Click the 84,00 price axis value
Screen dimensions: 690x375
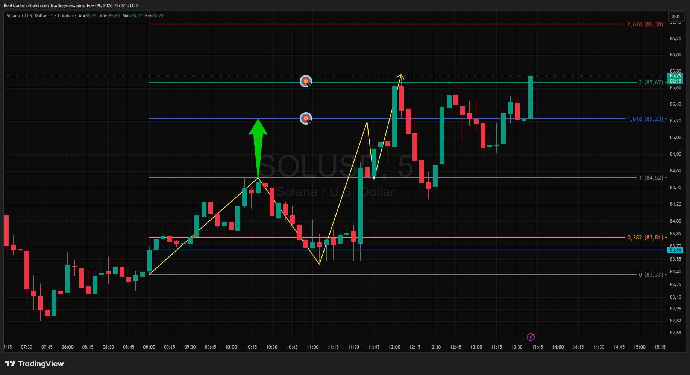[676, 221]
